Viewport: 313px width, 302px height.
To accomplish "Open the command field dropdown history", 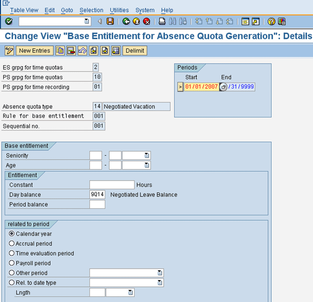I will click(87, 21).
